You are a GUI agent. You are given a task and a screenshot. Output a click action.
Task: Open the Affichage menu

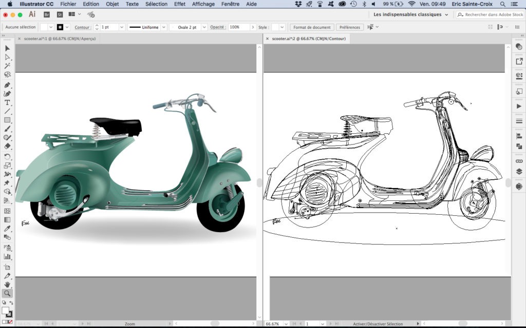point(203,4)
